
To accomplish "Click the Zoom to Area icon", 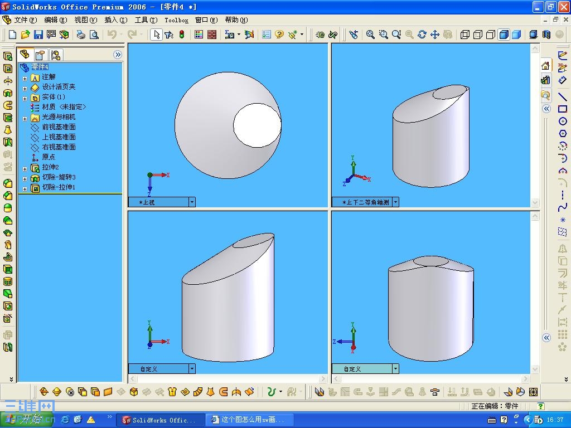I will 384,35.
